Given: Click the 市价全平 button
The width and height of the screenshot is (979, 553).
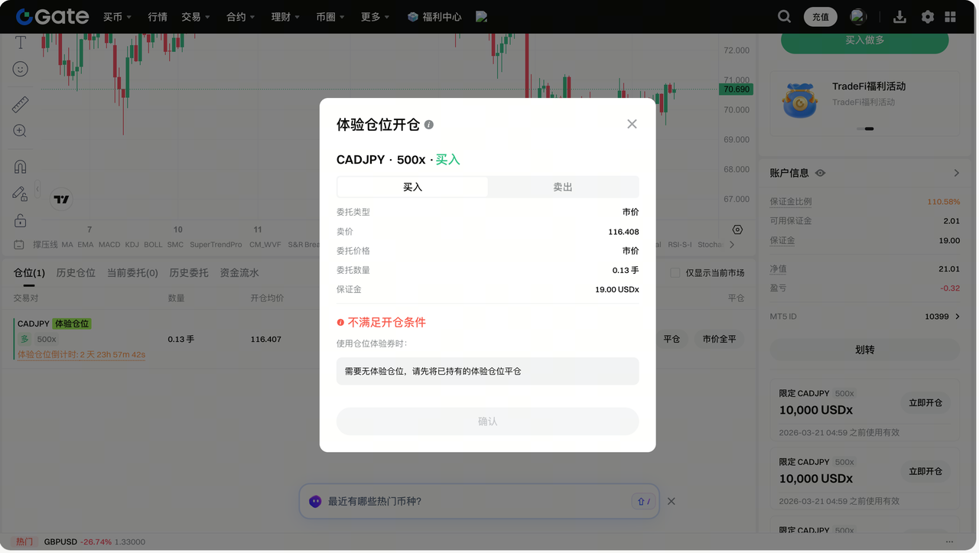Looking at the screenshot, I should click(718, 339).
